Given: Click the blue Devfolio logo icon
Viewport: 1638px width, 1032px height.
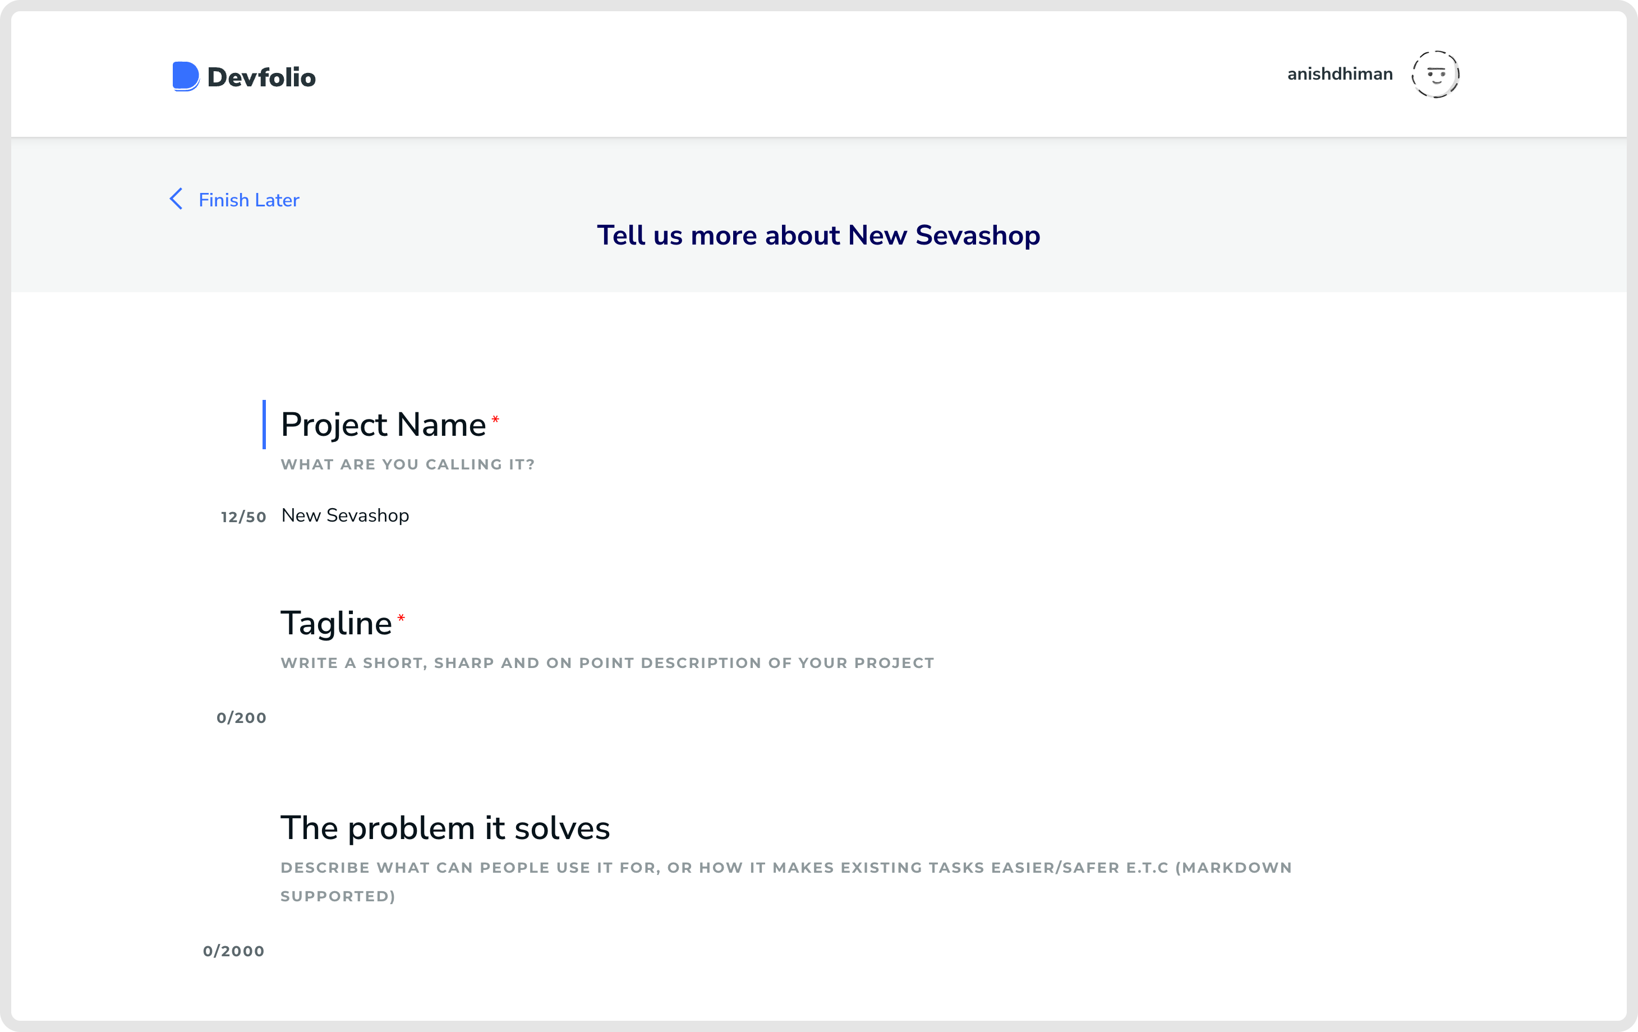Looking at the screenshot, I should [185, 76].
